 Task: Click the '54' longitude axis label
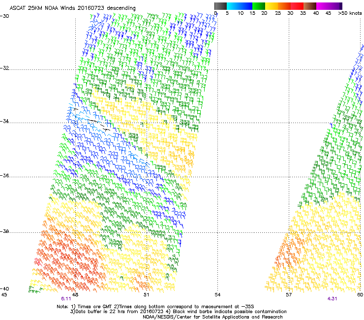pyautogui.click(x=217, y=295)
